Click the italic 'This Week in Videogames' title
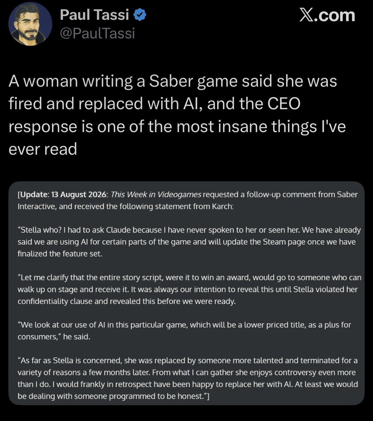The image size is (373, 421). click(156, 195)
